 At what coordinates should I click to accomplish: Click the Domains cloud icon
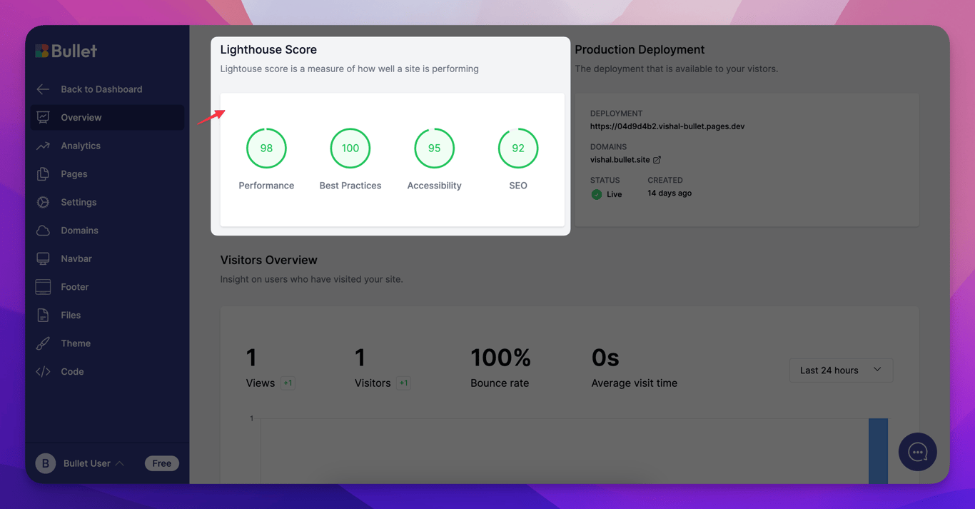[43, 231]
